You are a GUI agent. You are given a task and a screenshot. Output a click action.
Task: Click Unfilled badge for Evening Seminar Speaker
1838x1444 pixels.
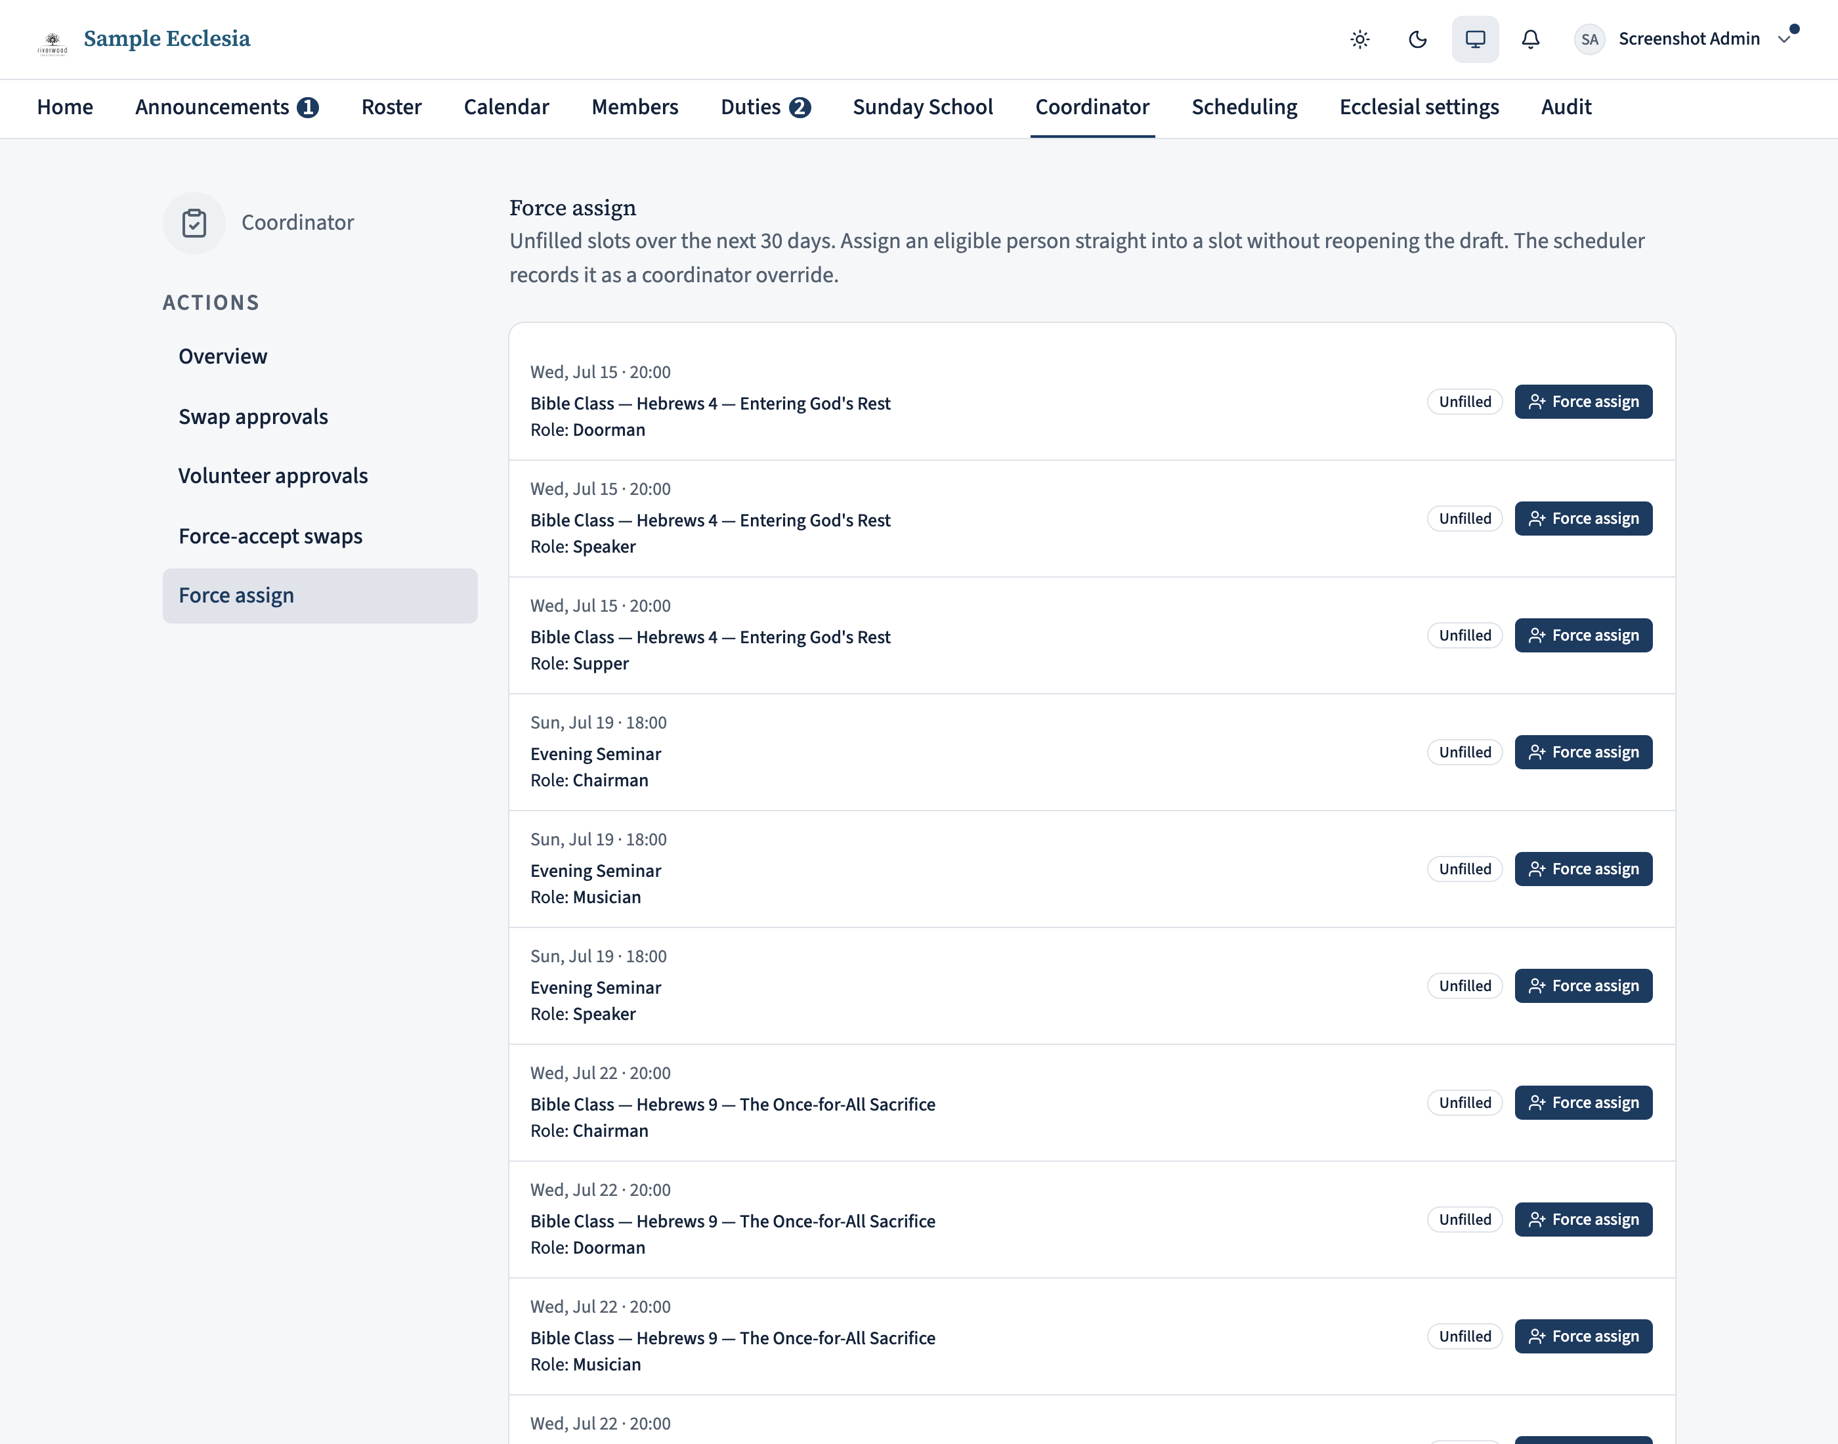click(x=1465, y=986)
